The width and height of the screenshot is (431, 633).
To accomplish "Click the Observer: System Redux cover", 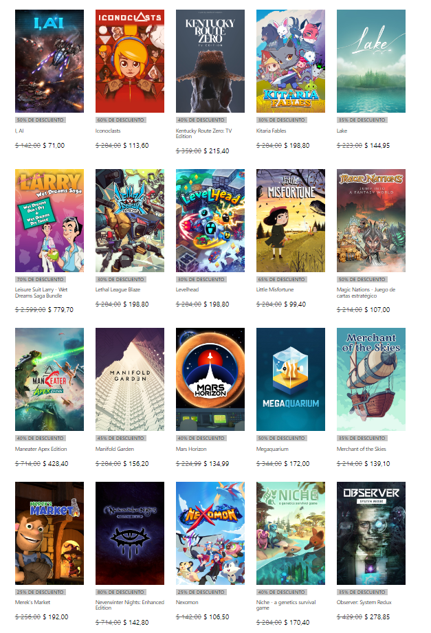I will pos(371,533).
